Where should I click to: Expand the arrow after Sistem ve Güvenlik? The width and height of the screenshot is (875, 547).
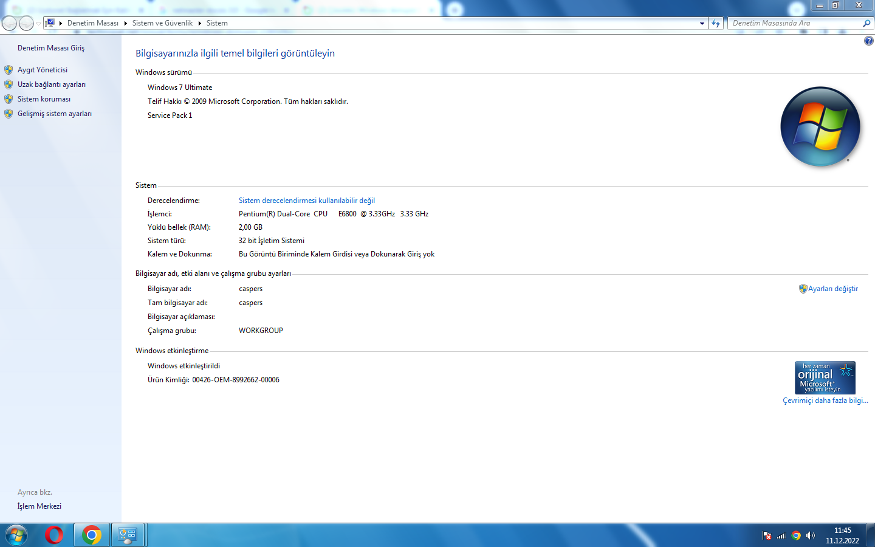click(199, 23)
